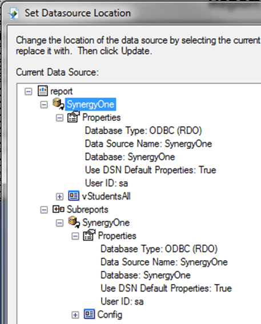Click the SynergyOne database connection icon
Screen dimensions: 261x324
[x=58, y=104]
